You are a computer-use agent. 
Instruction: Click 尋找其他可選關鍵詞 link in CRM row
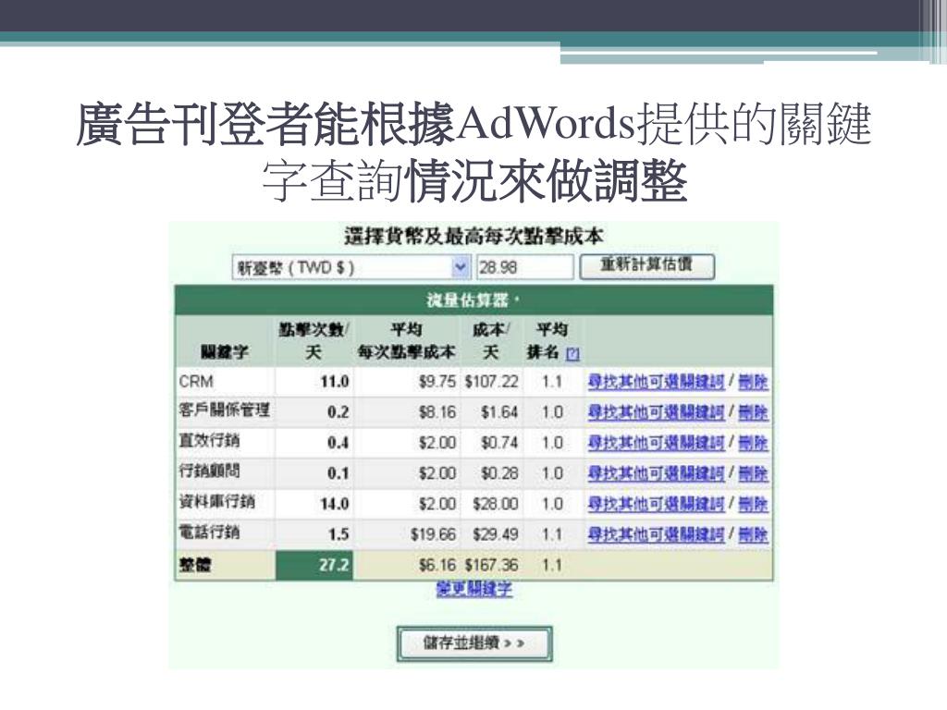tap(656, 382)
